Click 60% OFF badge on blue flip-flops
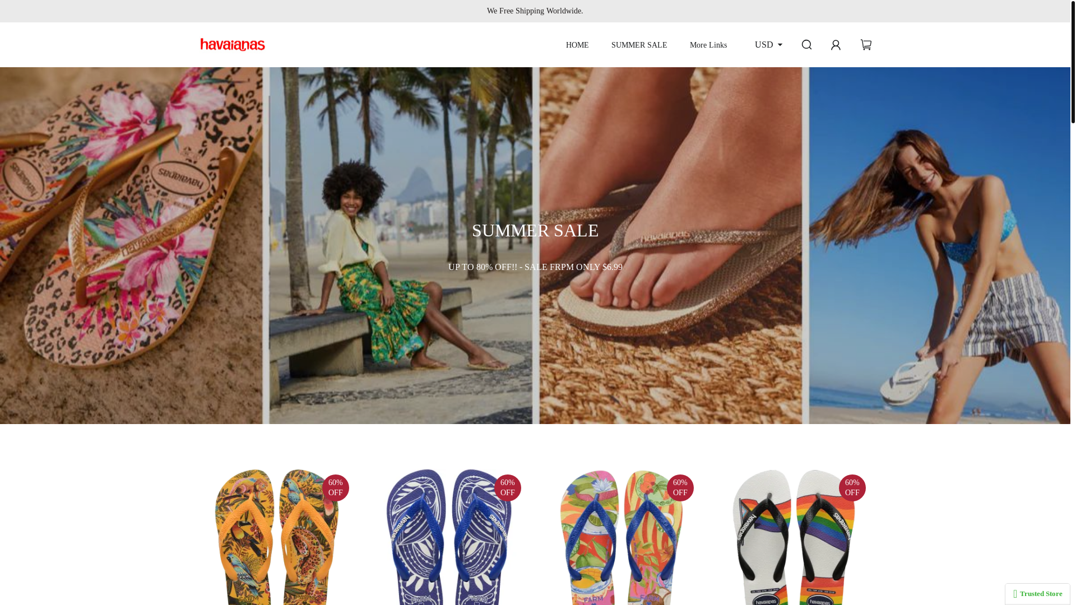The width and height of the screenshot is (1076, 605). 508,488
